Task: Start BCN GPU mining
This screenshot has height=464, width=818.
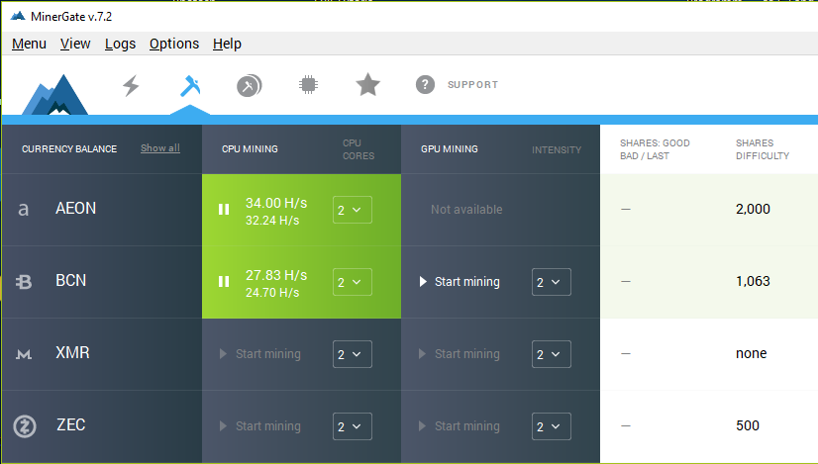Action: 460,282
